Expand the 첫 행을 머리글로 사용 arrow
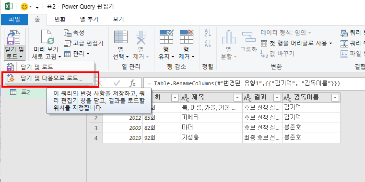365x182 pixels. tap(330, 43)
